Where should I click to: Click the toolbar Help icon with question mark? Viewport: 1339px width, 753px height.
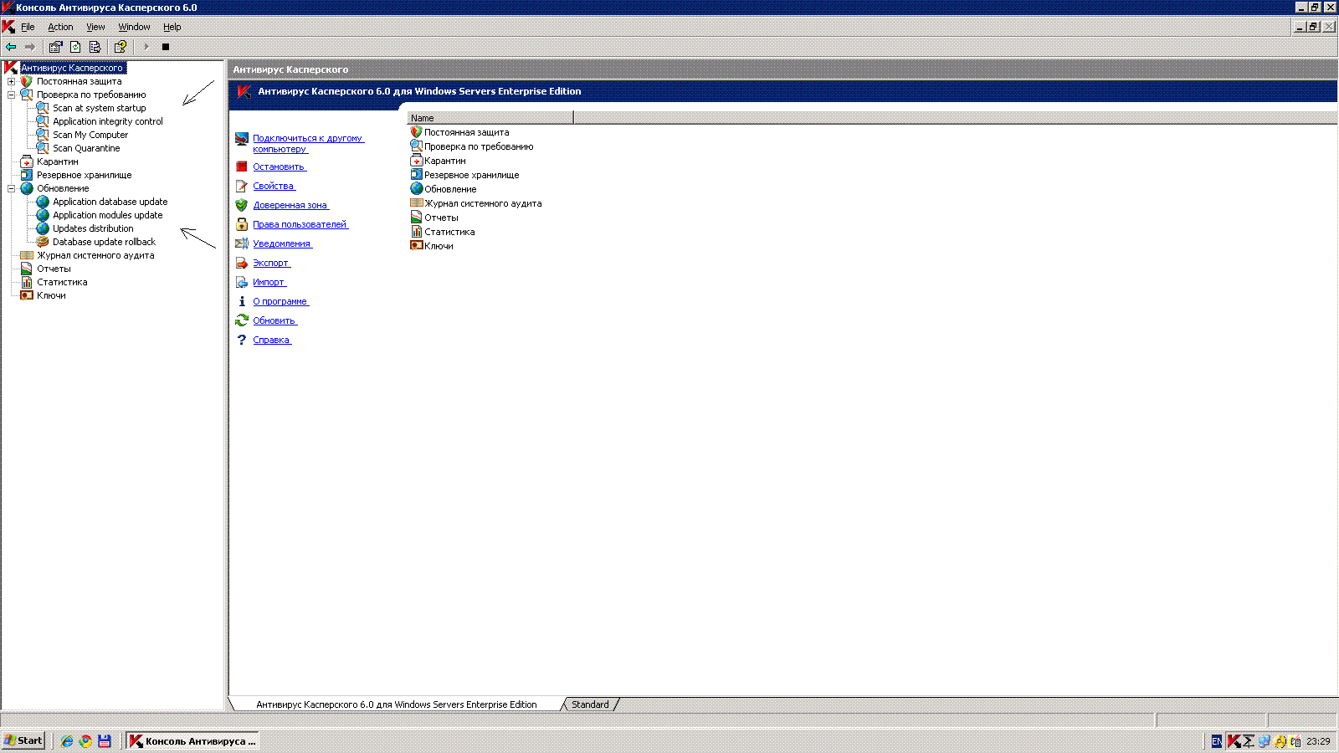[121, 47]
